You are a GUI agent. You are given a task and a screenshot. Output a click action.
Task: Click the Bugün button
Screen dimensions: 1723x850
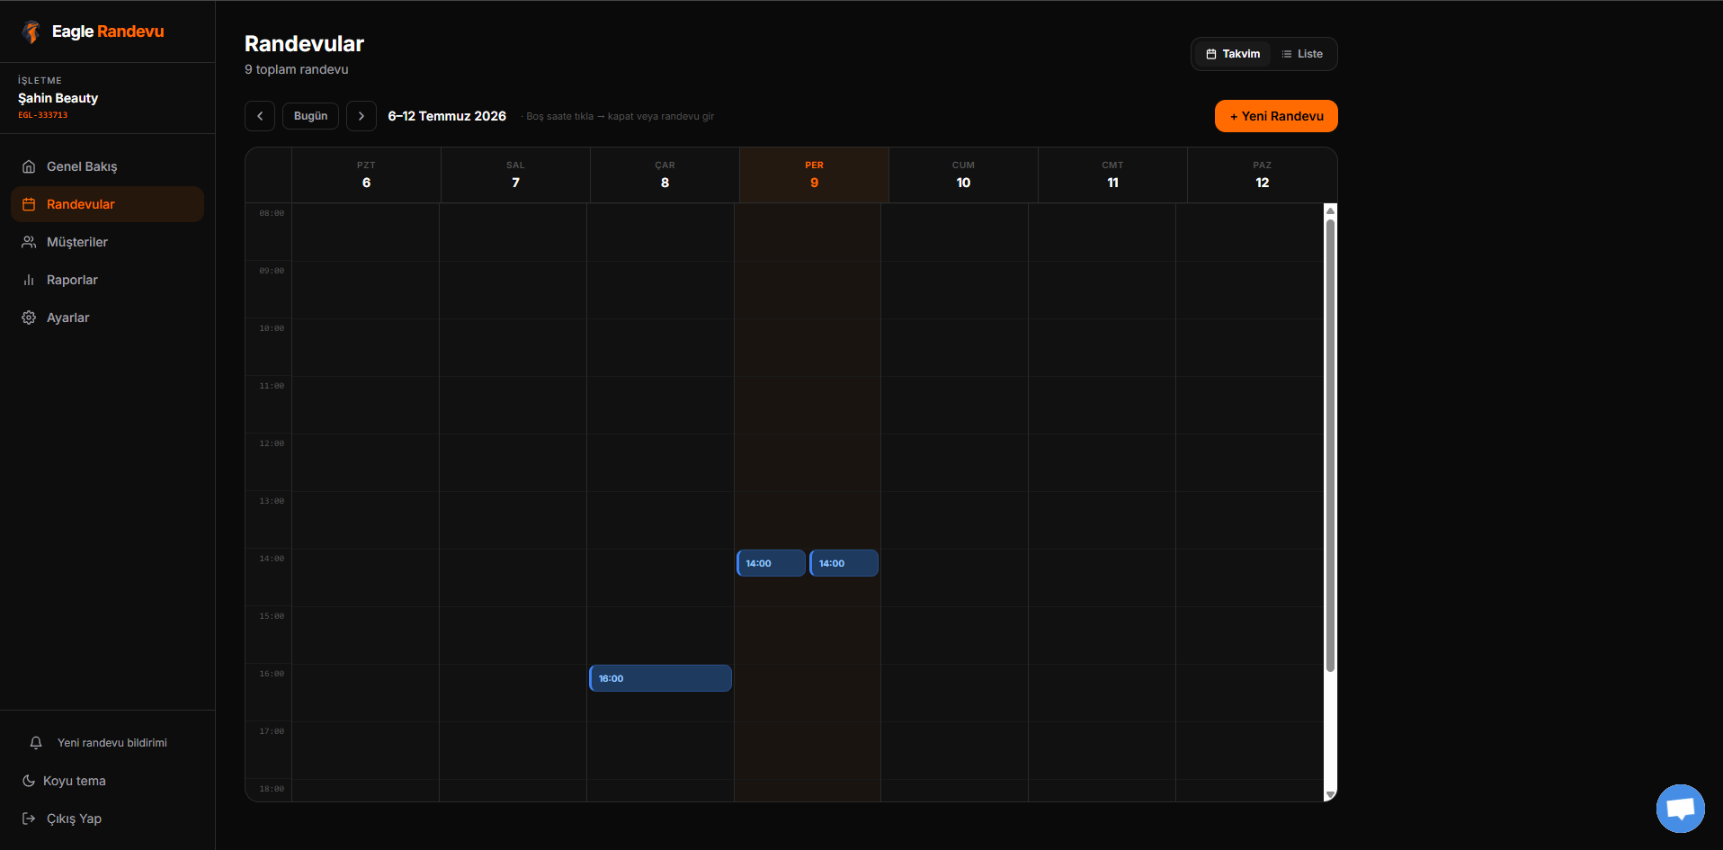point(310,116)
